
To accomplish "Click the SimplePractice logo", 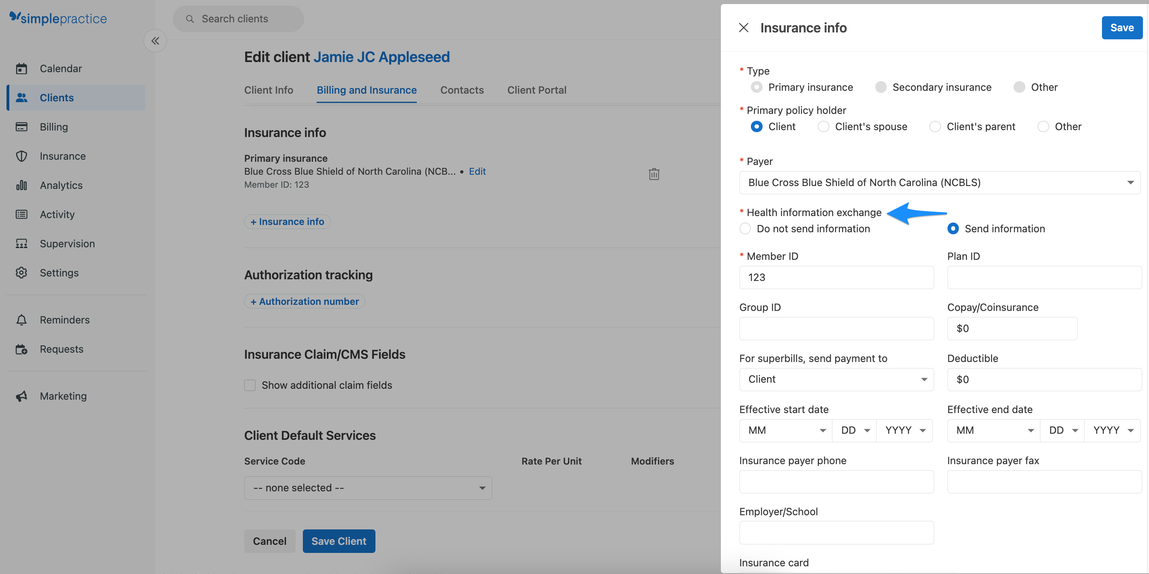I will pos(58,18).
